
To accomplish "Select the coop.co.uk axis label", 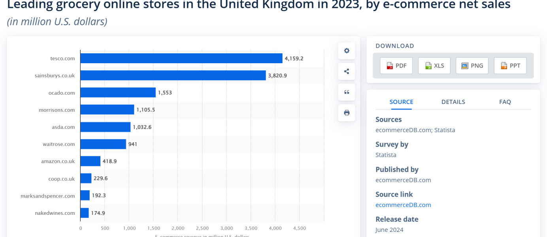I will click(62, 179).
